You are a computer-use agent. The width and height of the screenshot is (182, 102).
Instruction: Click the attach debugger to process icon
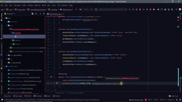click(x=150, y=9)
